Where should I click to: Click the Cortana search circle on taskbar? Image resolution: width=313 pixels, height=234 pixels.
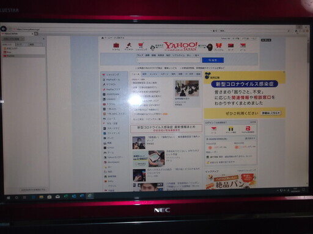click(17, 197)
